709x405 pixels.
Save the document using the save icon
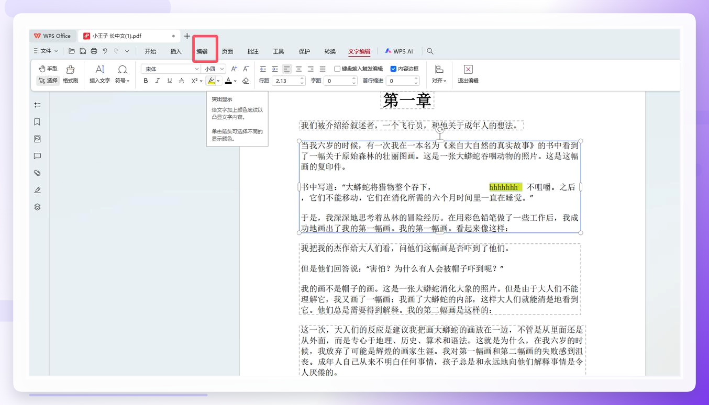click(83, 51)
